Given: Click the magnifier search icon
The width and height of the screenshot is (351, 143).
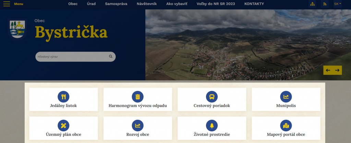Looking at the screenshot, I should tap(111, 56).
